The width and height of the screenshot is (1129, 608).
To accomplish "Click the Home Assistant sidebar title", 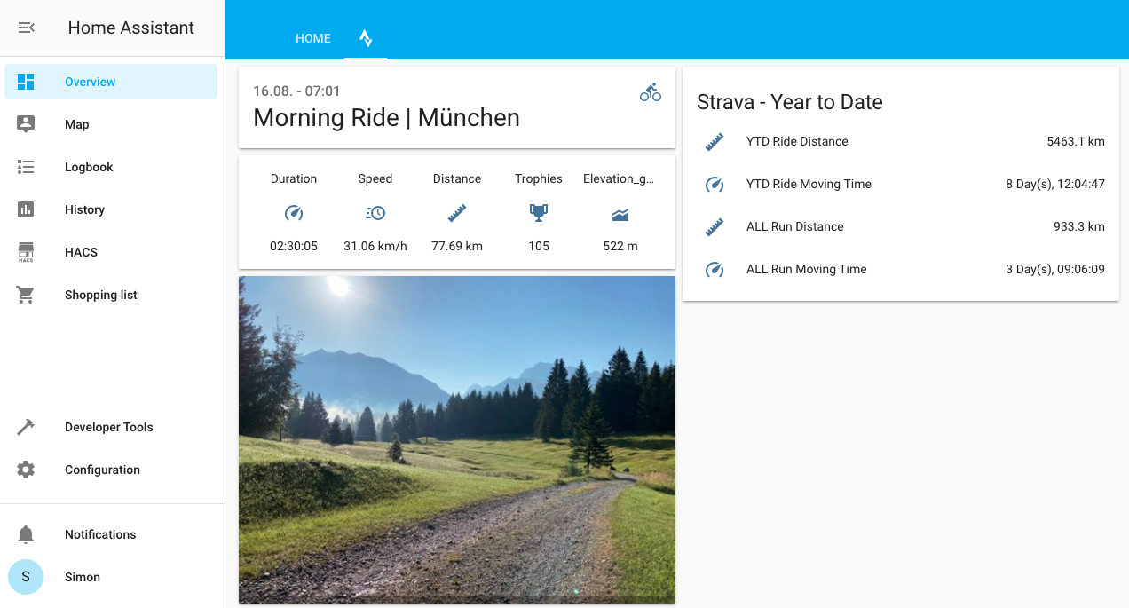I will pos(131,28).
